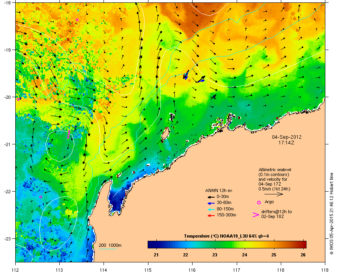The width and height of the screenshot is (337, 272).
Task: Click the latitude axis label -22
Action: (8, 192)
